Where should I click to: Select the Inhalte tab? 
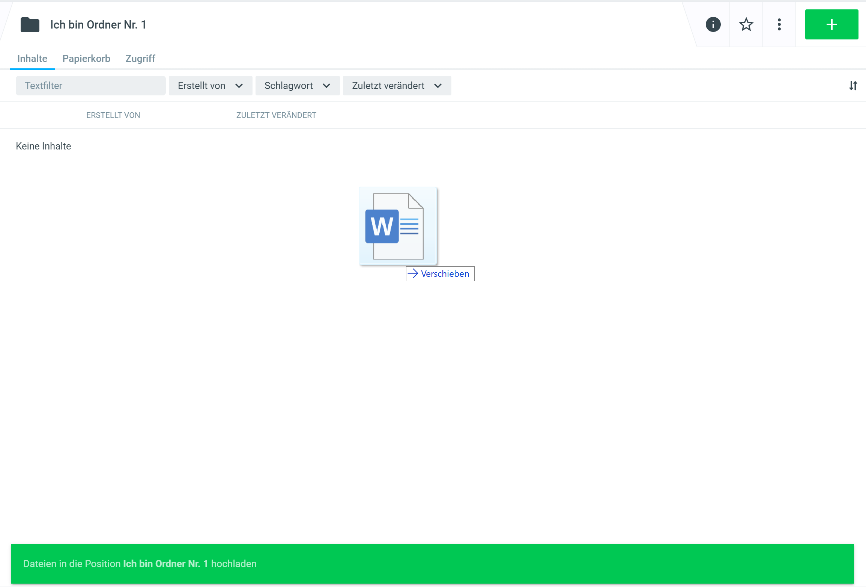32,59
